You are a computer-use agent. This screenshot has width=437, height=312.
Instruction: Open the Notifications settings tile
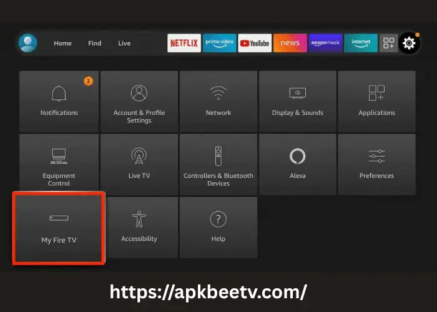(59, 100)
